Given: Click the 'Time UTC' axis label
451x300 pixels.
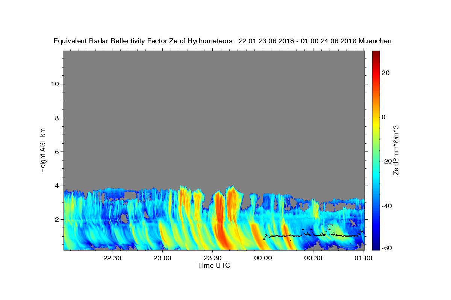Looking at the screenshot, I should coord(214,265).
